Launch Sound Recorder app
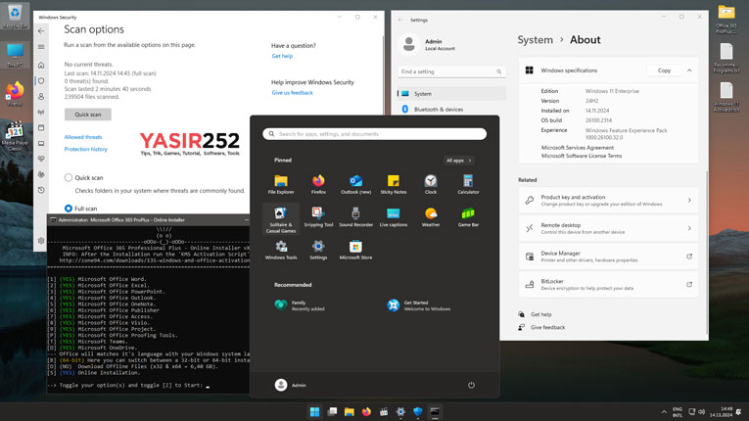Viewport: 749px width, 421px height. pos(355,217)
